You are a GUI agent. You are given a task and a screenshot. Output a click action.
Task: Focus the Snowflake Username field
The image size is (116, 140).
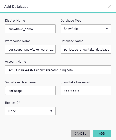[x=30, y=90]
